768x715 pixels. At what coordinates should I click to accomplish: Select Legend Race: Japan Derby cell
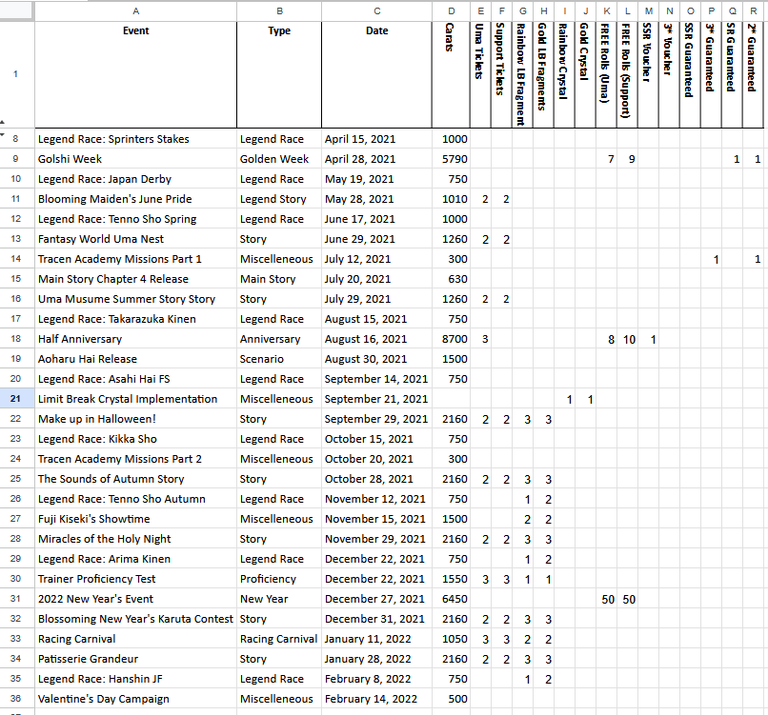coord(135,179)
